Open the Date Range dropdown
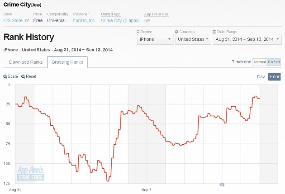This screenshot has height=194, width=285. 247,39
